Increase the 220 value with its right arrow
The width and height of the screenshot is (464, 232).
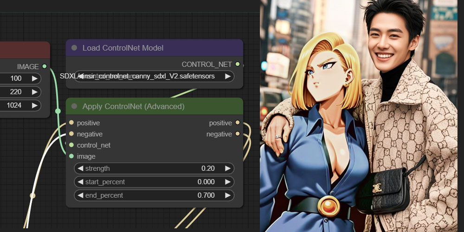click(x=35, y=92)
